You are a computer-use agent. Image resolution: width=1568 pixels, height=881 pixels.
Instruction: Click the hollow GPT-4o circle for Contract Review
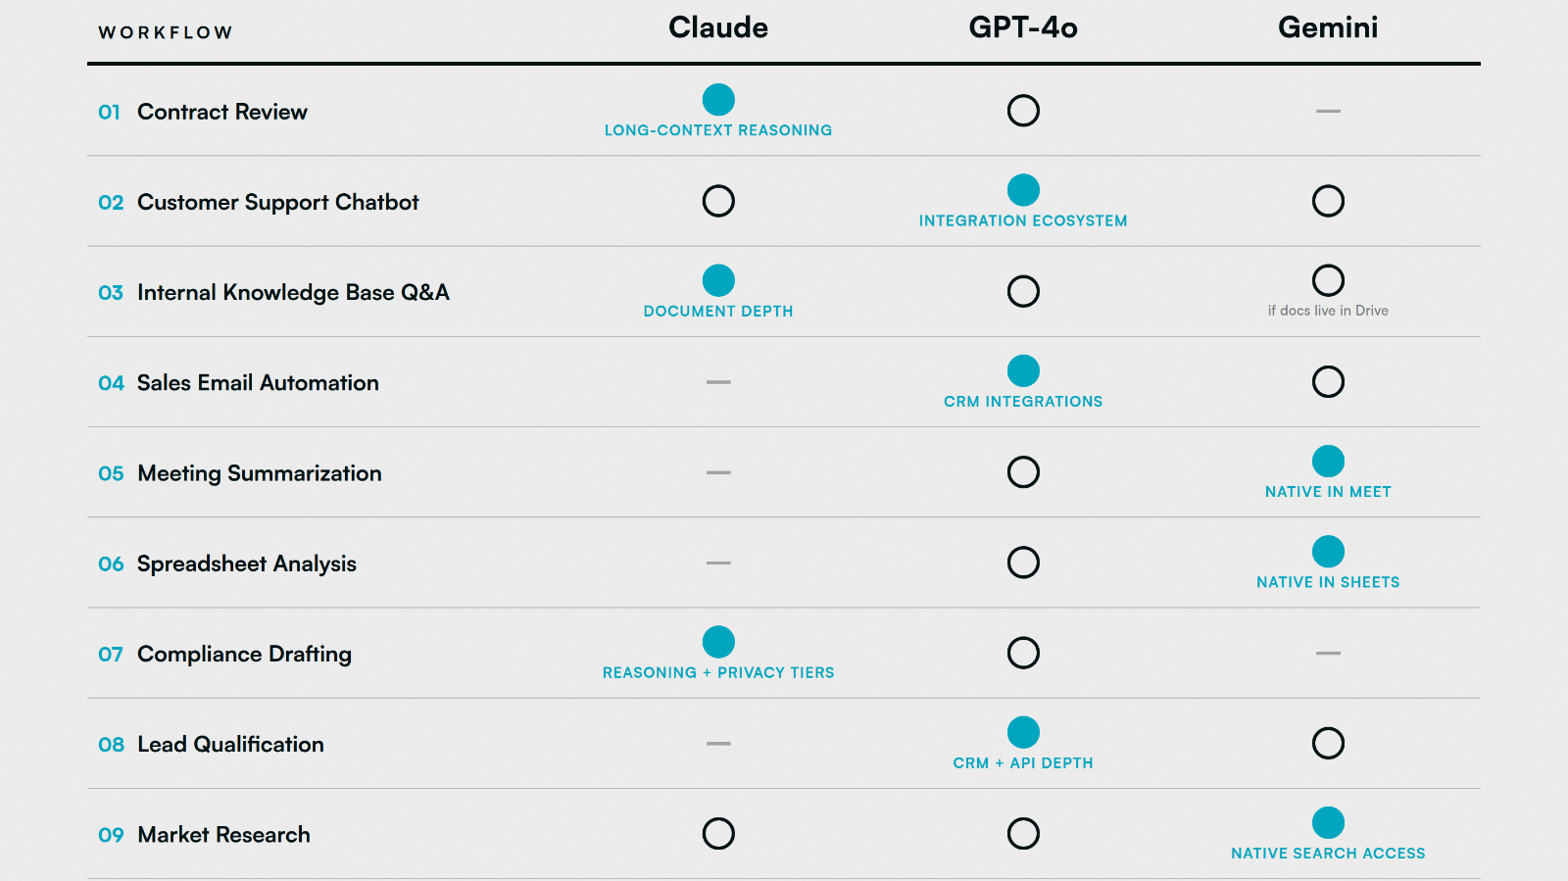(1023, 111)
